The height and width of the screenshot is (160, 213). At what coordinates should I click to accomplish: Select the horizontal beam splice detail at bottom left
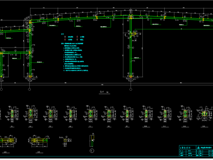coord(8,140)
